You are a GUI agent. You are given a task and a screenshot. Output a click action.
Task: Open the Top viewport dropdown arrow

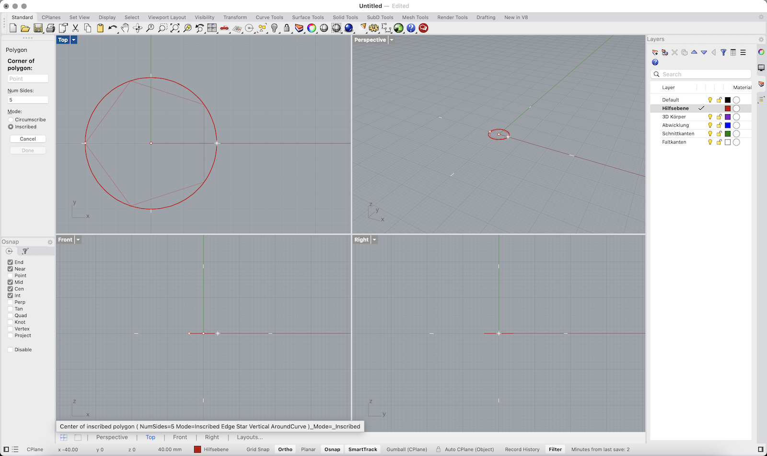pos(74,40)
